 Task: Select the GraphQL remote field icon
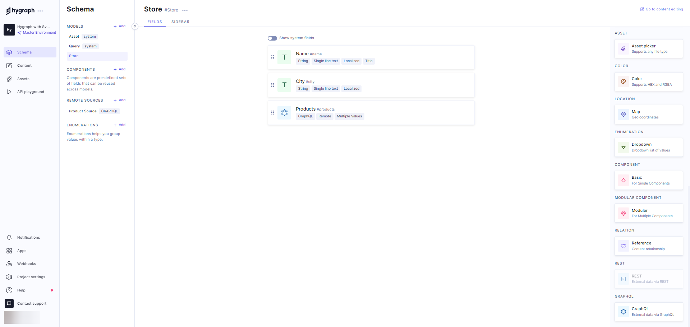click(x=624, y=312)
